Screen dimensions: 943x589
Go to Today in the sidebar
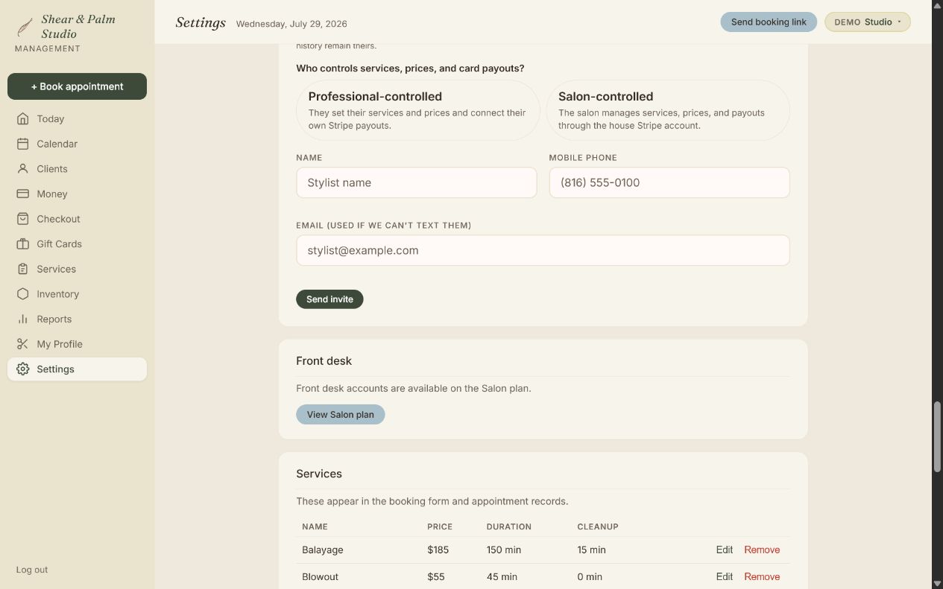pos(77,118)
